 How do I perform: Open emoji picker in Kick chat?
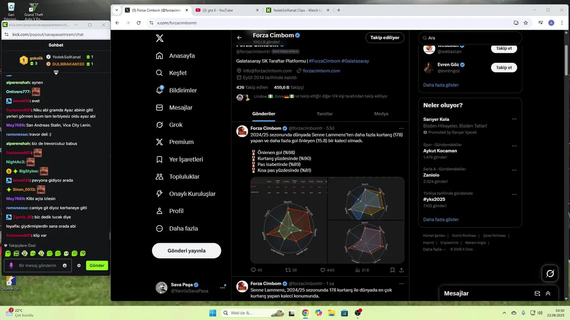[65, 265]
